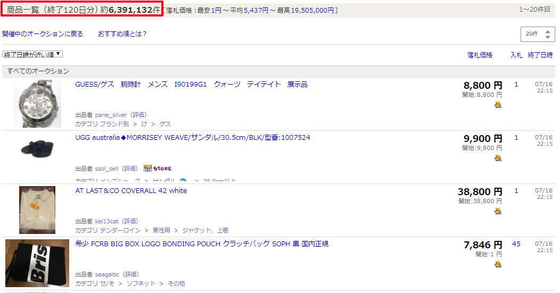Click the lowest price 1円 link
560x293 pixels.
216,10
